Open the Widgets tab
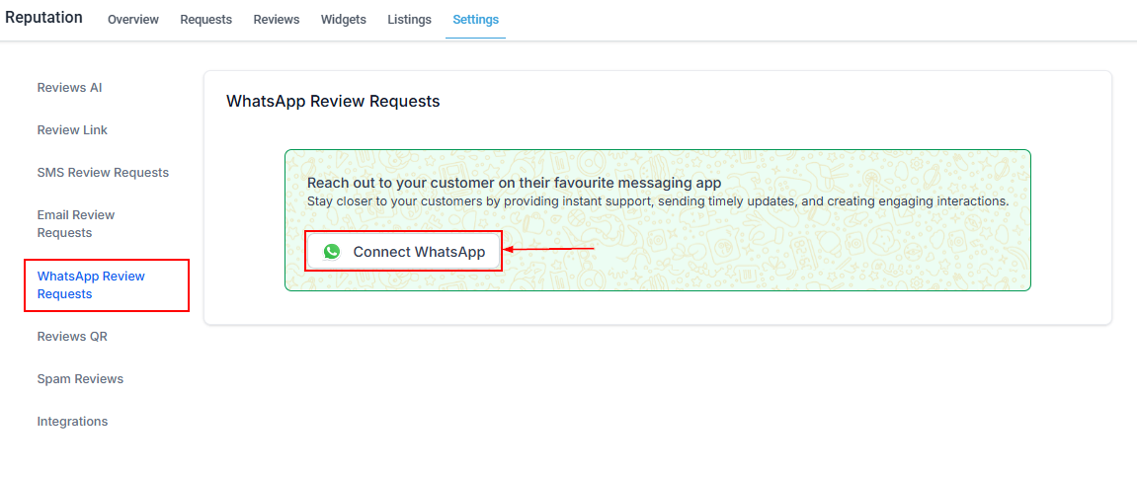Image resolution: width=1137 pixels, height=478 pixels. pyautogui.click(x=343, y=20)
